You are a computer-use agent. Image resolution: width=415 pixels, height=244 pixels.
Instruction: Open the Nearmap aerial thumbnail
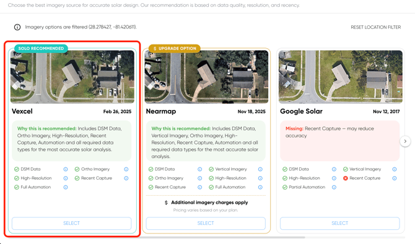click(206, 77)
